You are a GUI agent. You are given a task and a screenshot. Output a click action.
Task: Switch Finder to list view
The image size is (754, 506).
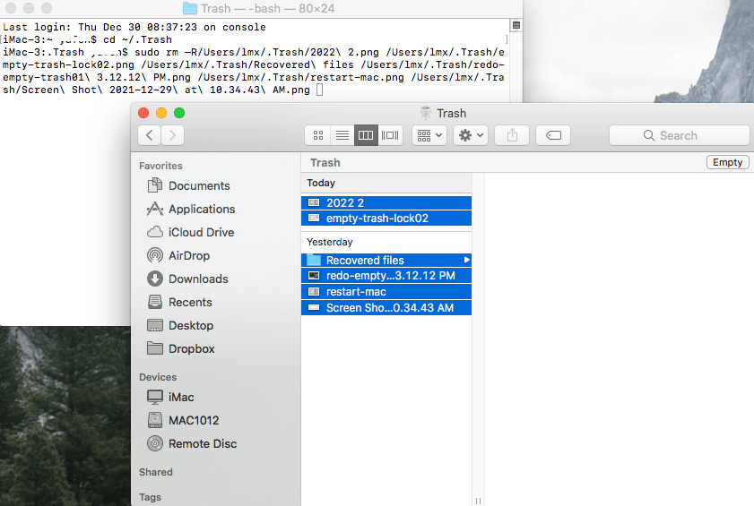click(342, 135)
